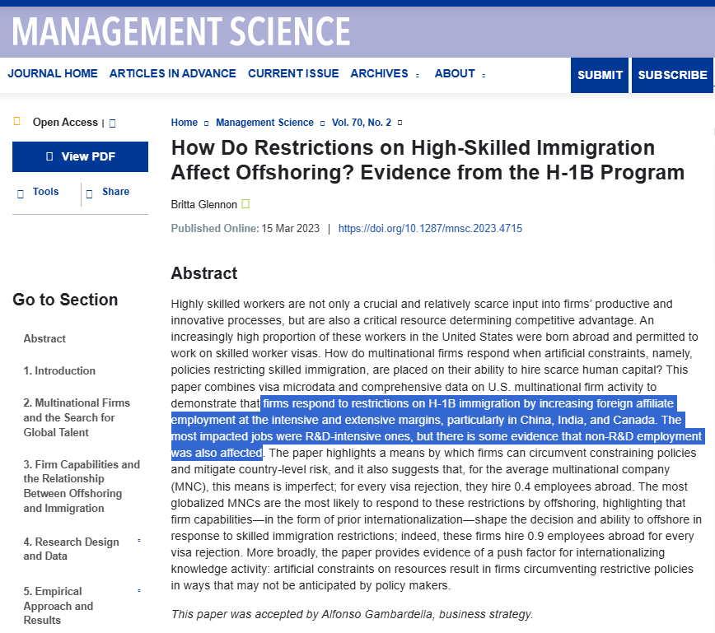Click the Abstract heading

(x=203, y=273)
